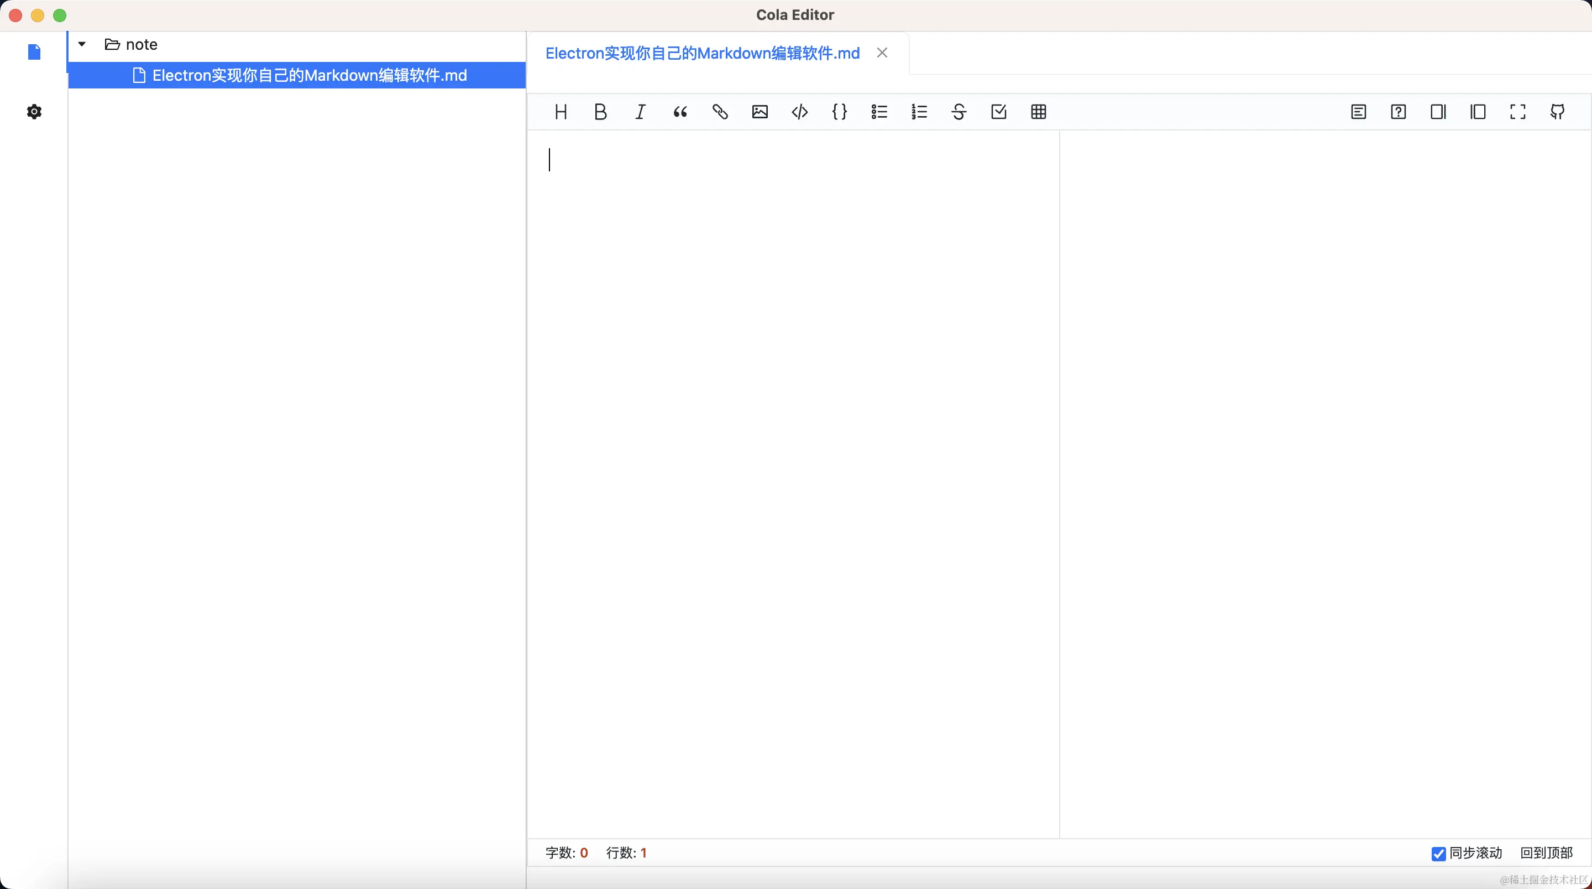Disable the 同步滚动 sync scroll checkbox
Image resolution: width=1592 pixels, height=889 pixels.
1438,854
